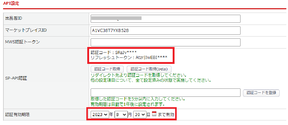Image resolution: width=288 pixels, height=125 pixels.
Task: Click the リダイレクト先より認証コードを取得してください note
Action: pyautogui.click(x=139, y=76)
